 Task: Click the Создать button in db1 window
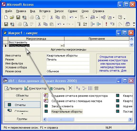click(57, 88)
